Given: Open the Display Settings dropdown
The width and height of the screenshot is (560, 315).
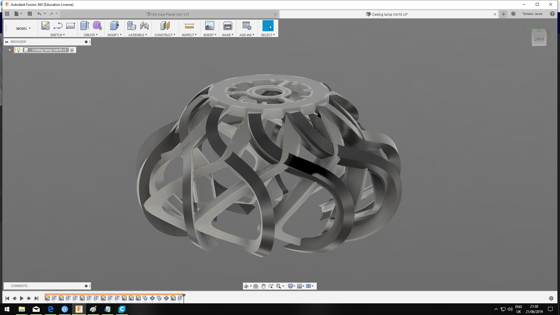Looking at the screenshot, I should coord(292,286).
